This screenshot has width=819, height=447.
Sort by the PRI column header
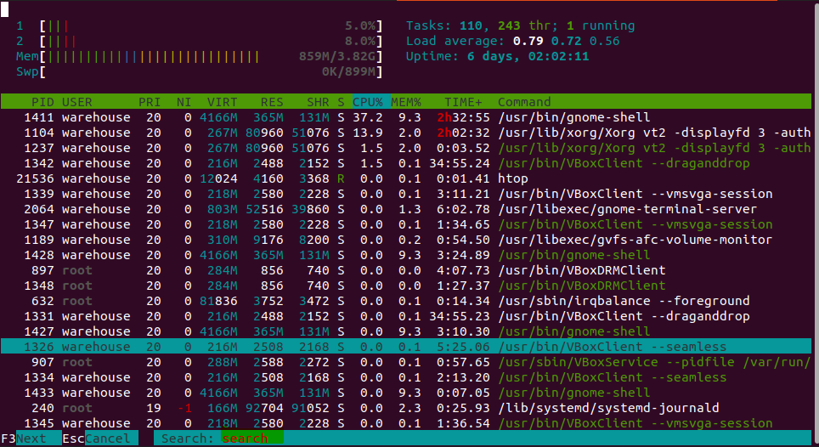150,102
